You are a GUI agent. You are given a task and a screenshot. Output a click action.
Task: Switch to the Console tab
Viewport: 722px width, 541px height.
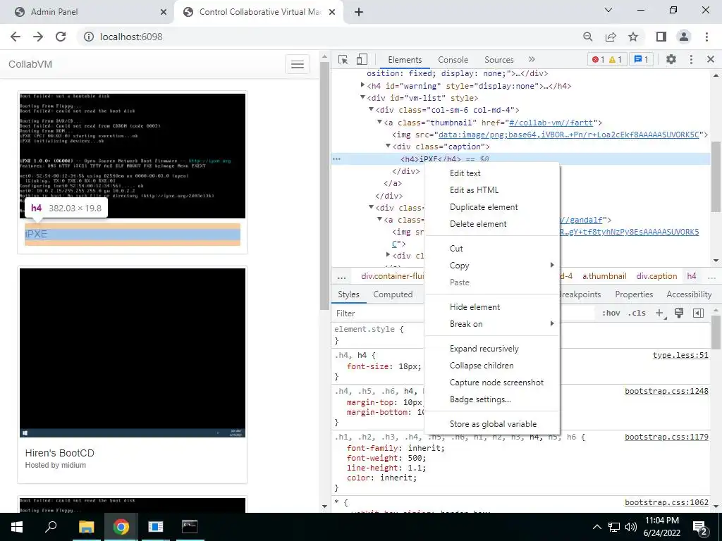pos(453,60)
